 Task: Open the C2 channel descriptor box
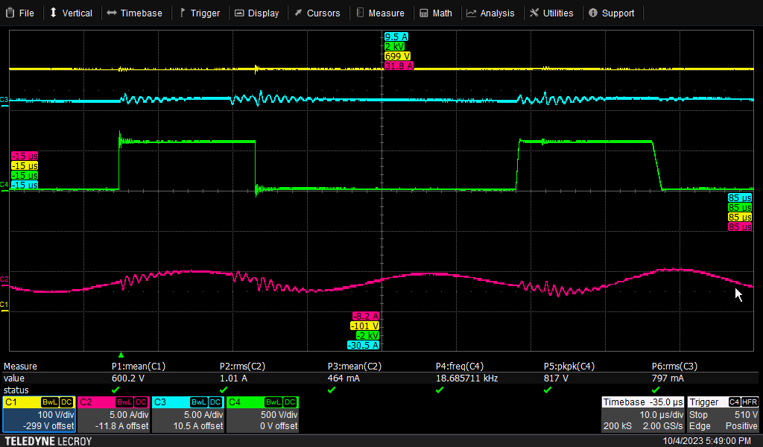click(x=113, y=414)
